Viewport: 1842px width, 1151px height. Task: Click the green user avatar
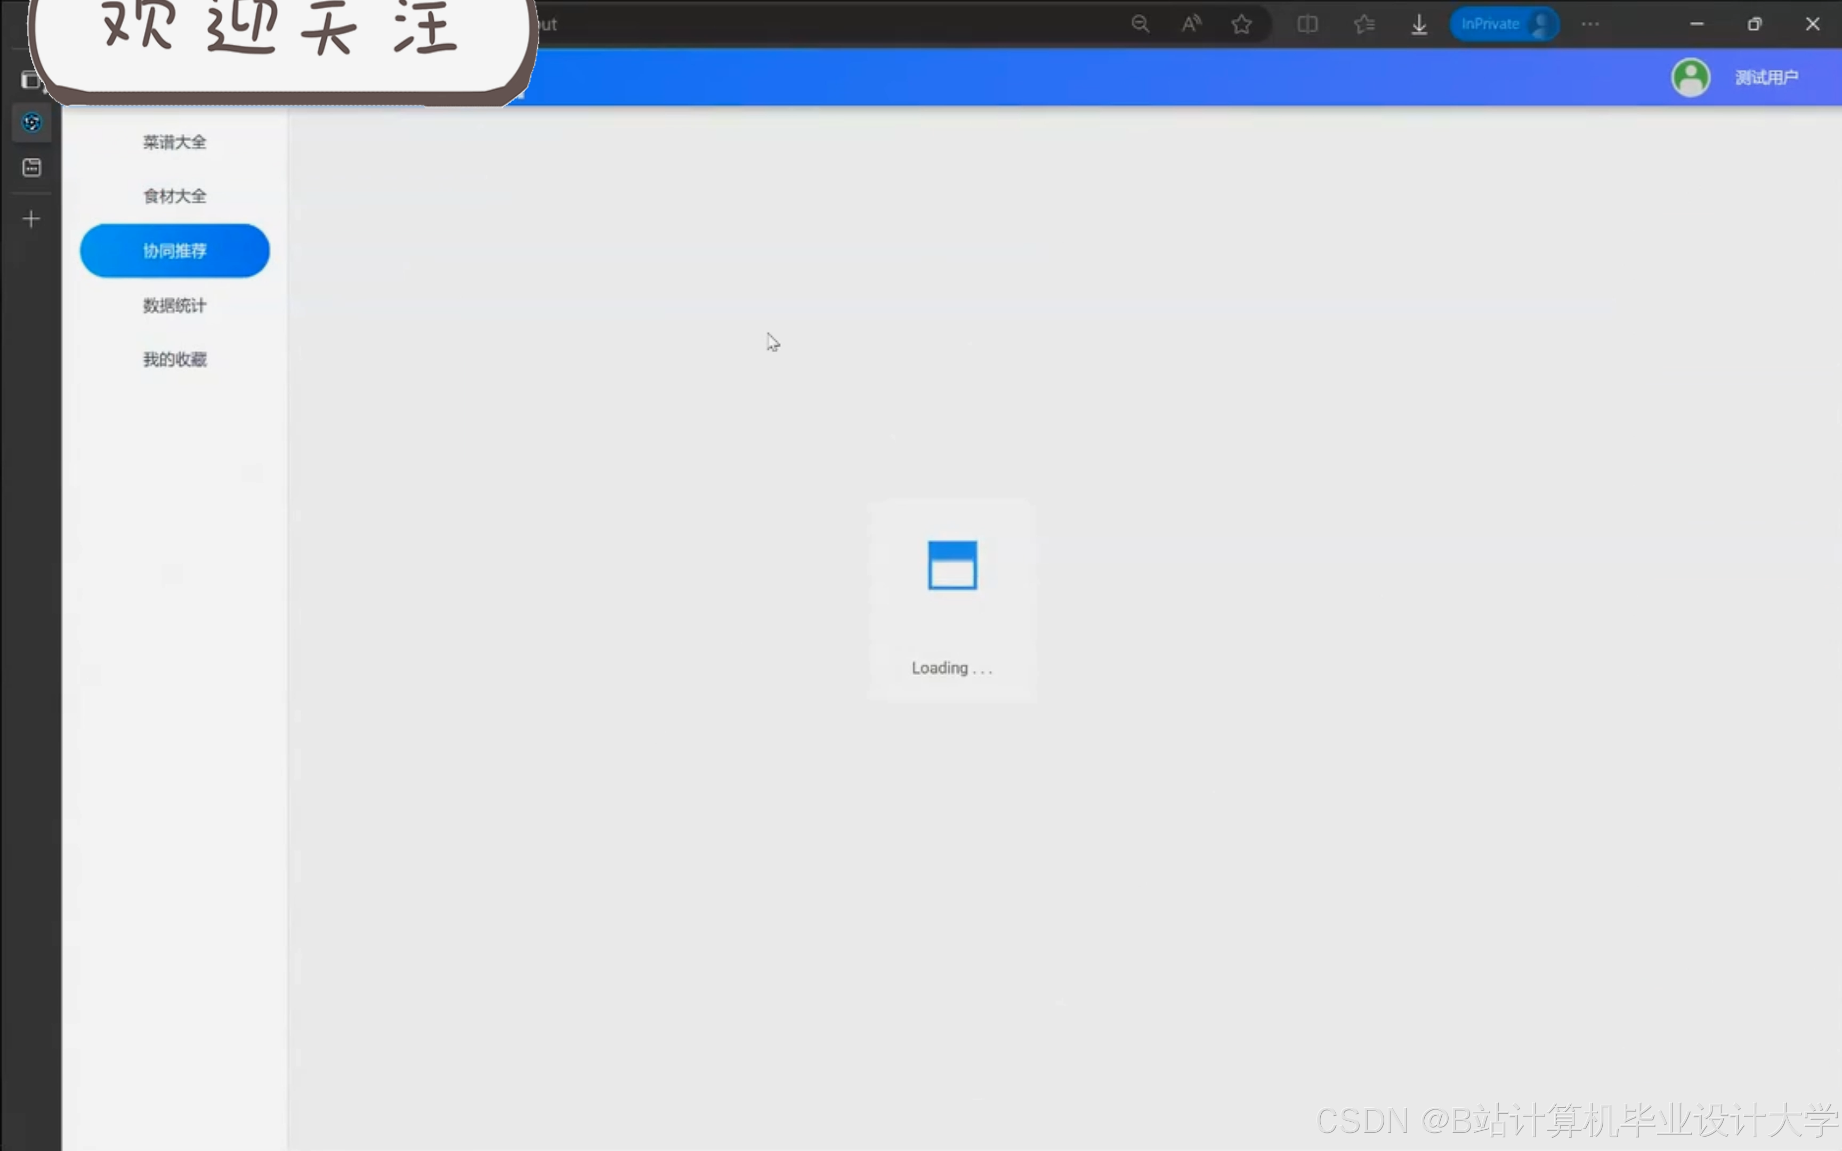(x=1691, y=77)
